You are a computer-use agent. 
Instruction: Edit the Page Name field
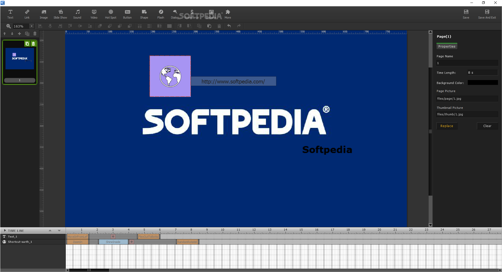(467, 63)
